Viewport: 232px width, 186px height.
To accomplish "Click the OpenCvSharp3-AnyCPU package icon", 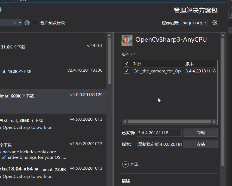I will tap(127, 40).
